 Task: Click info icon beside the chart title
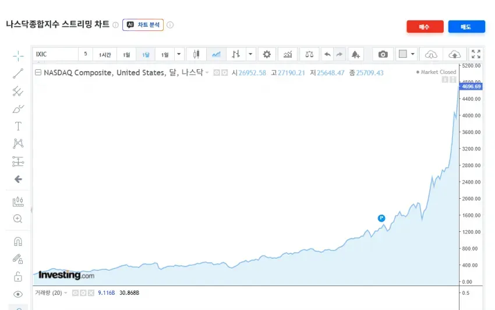click(115, 25)
